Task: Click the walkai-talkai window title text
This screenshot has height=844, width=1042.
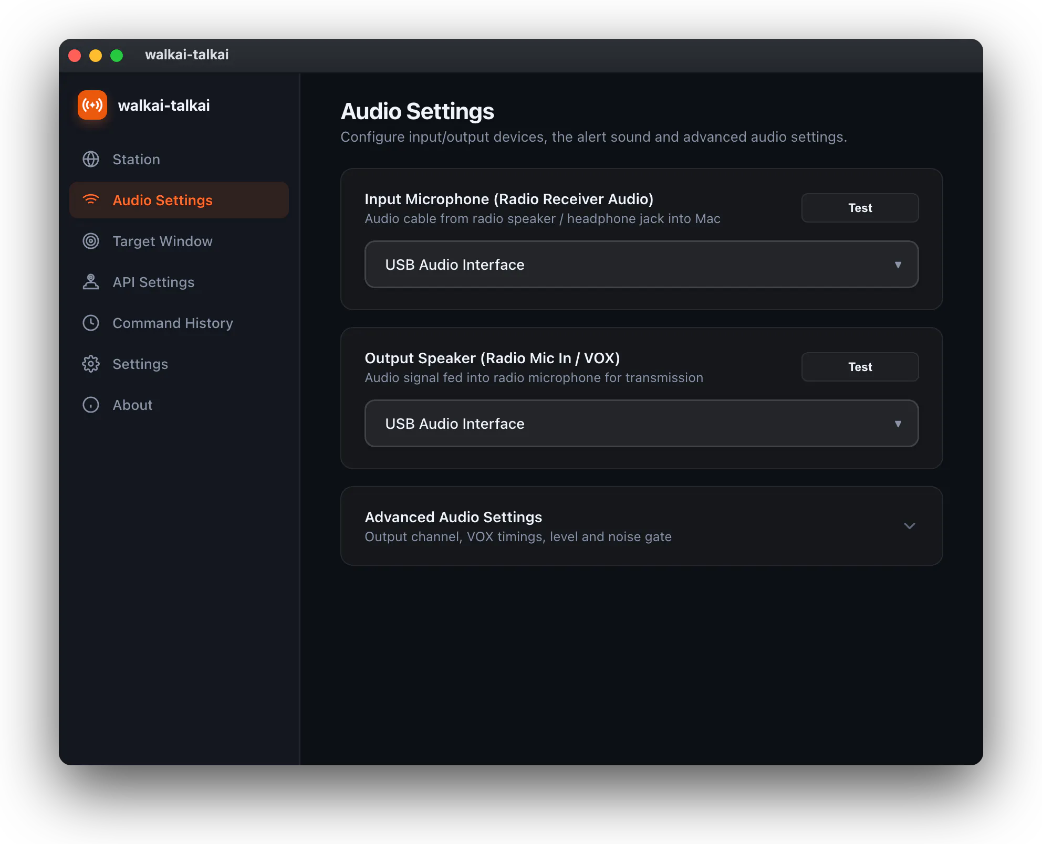Action: (x=187, y=55)
